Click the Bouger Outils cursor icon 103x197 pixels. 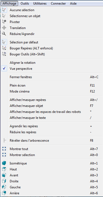pyautogui.click(x=4, y=54)
